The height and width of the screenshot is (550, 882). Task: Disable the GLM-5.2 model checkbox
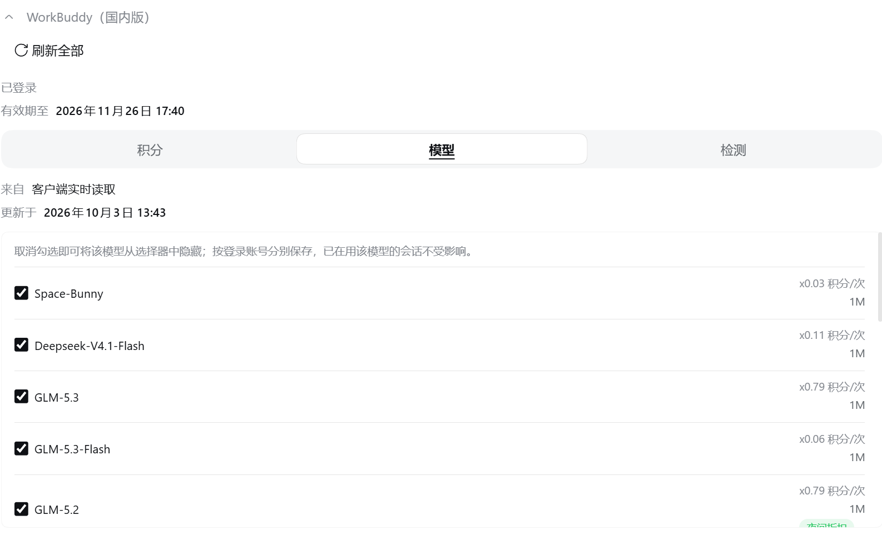[21, 509]
